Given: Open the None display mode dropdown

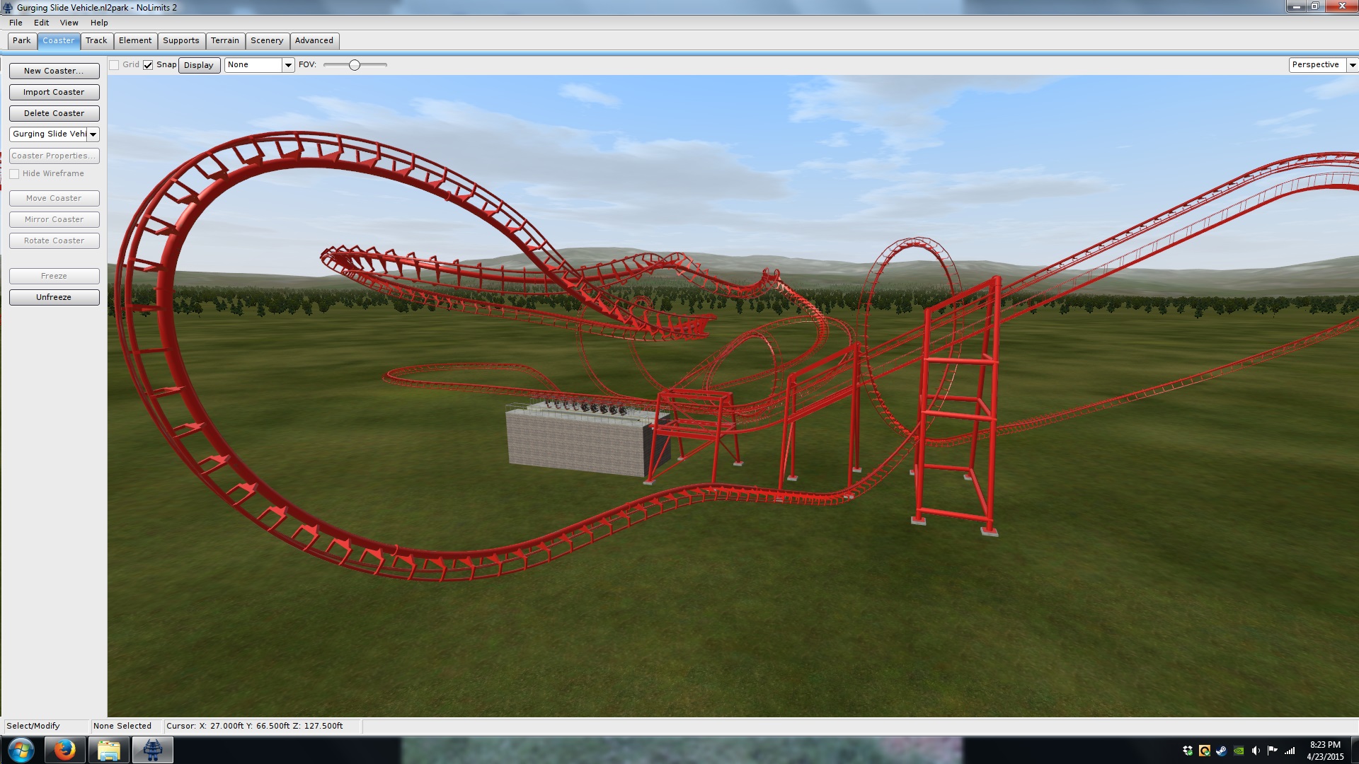Looking at the screenshot, I should (x=288, y=65).
